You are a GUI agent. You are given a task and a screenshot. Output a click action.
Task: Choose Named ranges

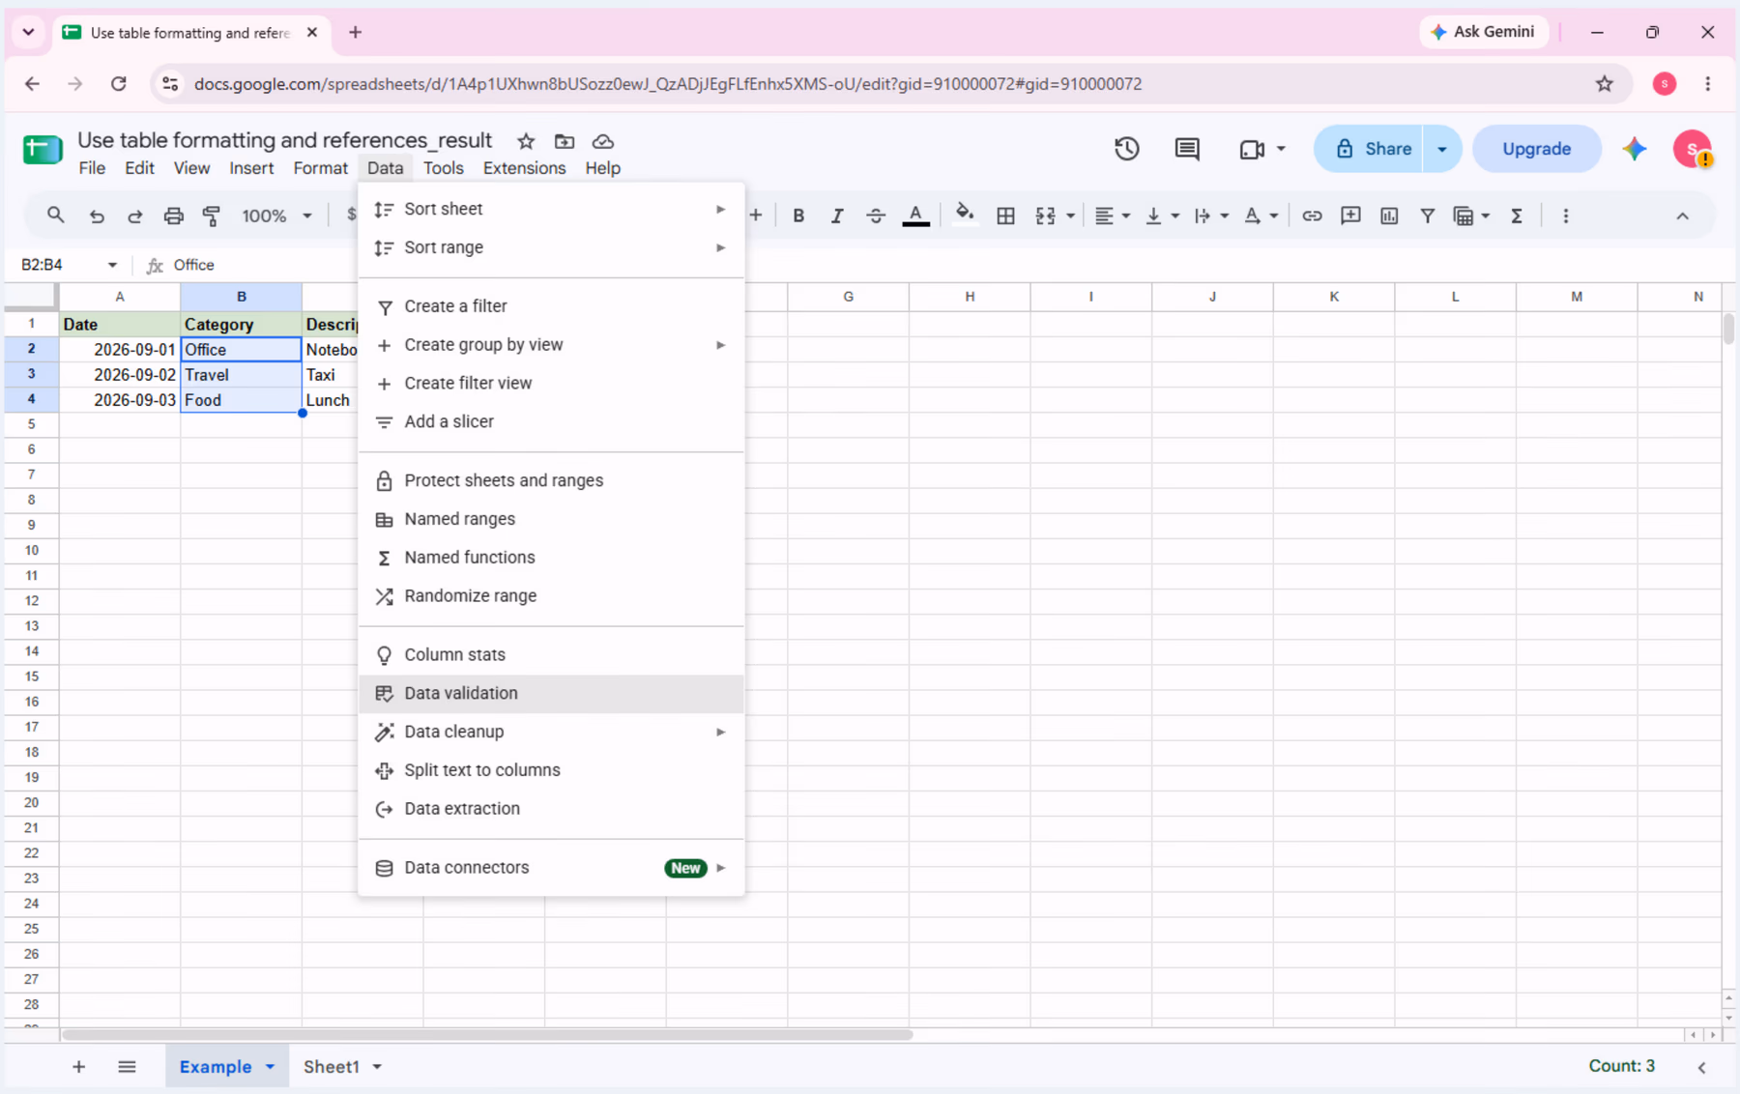(x=551, y=519)
